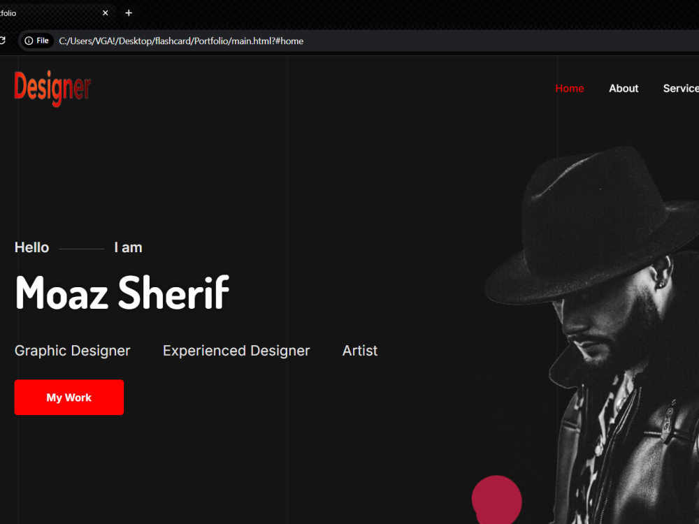Image resolution: width=699 pixels, height=524 pixels.
Task: Click the Graphic Designer text
Action: [72, 351]
